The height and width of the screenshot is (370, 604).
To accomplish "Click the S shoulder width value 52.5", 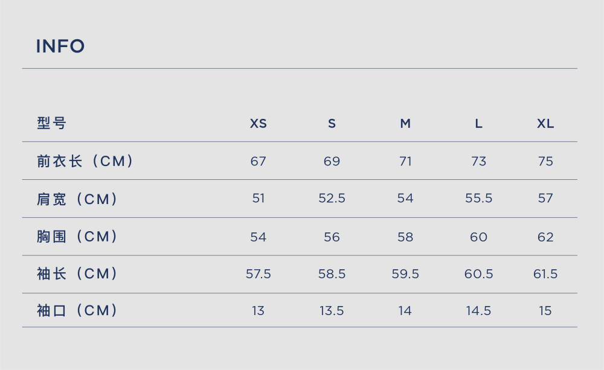I will [332, 199].
